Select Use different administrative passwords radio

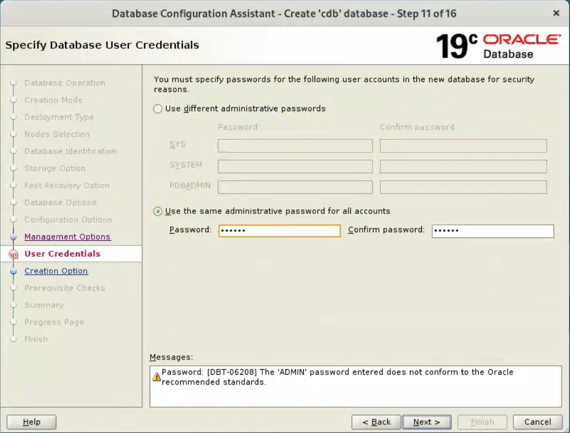pyautogui.click(x=158, y=109)
